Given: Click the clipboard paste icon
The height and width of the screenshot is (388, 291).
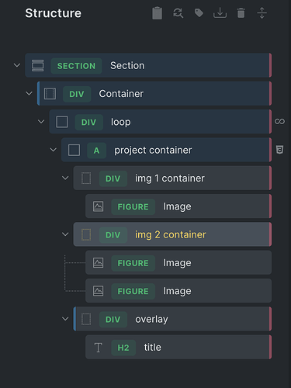Looking at the screenshot, I should [157, 13].
